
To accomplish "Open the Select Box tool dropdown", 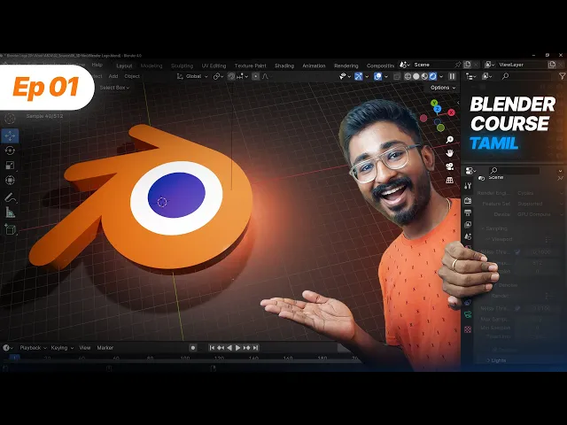I will (114, 88).
